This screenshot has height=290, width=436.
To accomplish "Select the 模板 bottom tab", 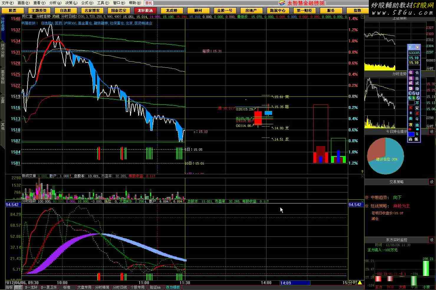I will 18,287.
